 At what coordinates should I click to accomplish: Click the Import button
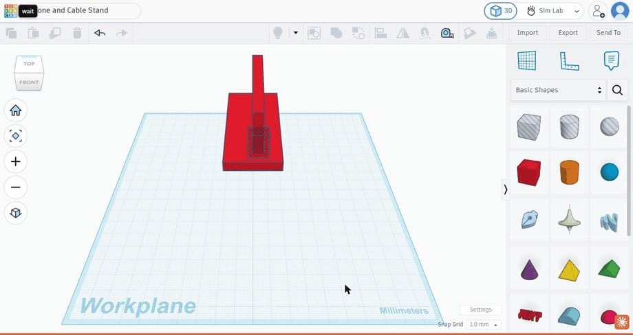coord(527,33)
